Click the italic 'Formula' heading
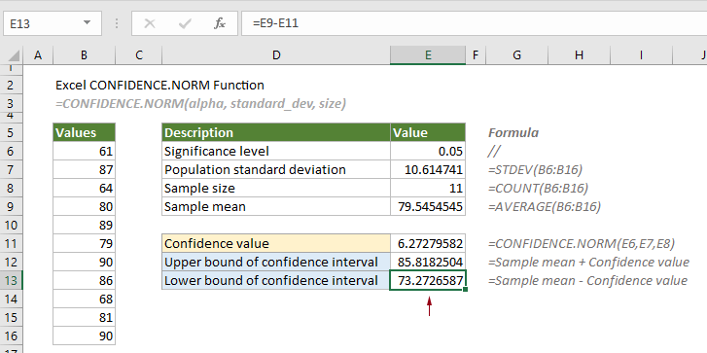 pyautogui.click(x=513, y=133)
